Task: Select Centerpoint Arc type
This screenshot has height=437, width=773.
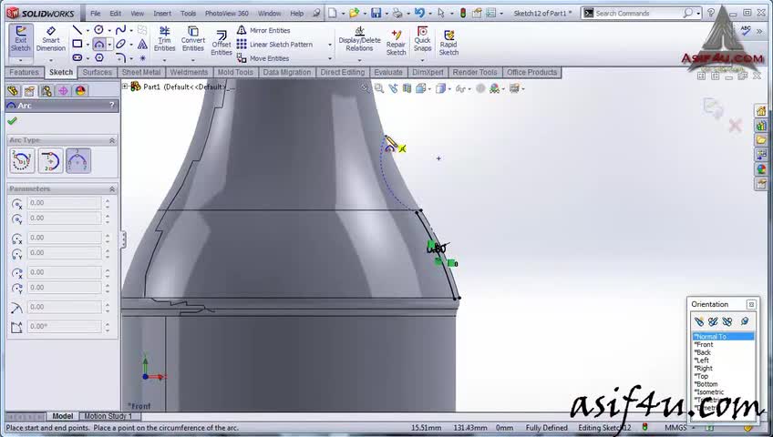Action: (x=22, y=160)
